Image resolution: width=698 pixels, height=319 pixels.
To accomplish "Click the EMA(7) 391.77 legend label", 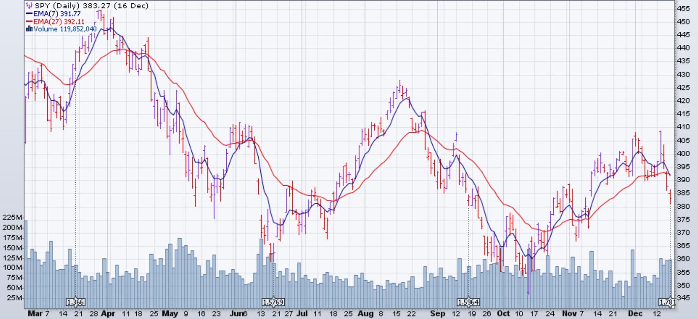I will 57,14.
